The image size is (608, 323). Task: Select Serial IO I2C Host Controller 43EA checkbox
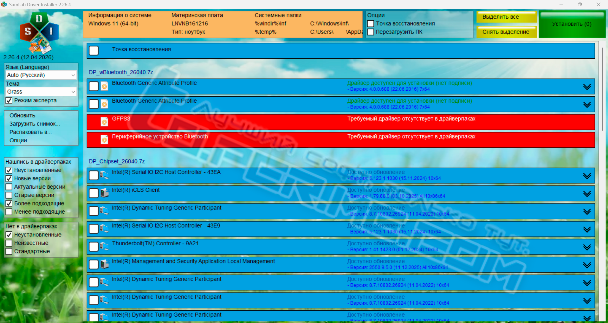(x=94, y=175)
